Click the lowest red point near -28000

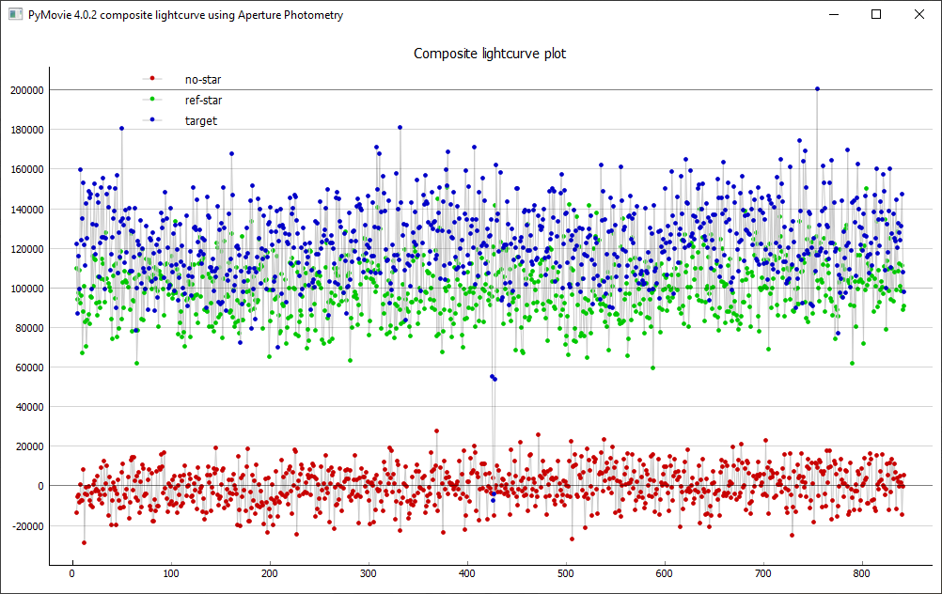84,542
